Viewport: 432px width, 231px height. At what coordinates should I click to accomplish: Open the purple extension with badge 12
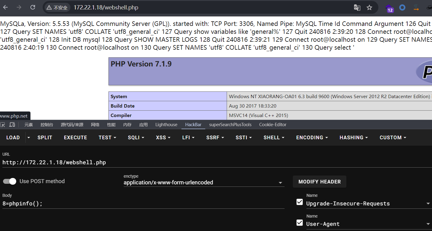[389, 8]
